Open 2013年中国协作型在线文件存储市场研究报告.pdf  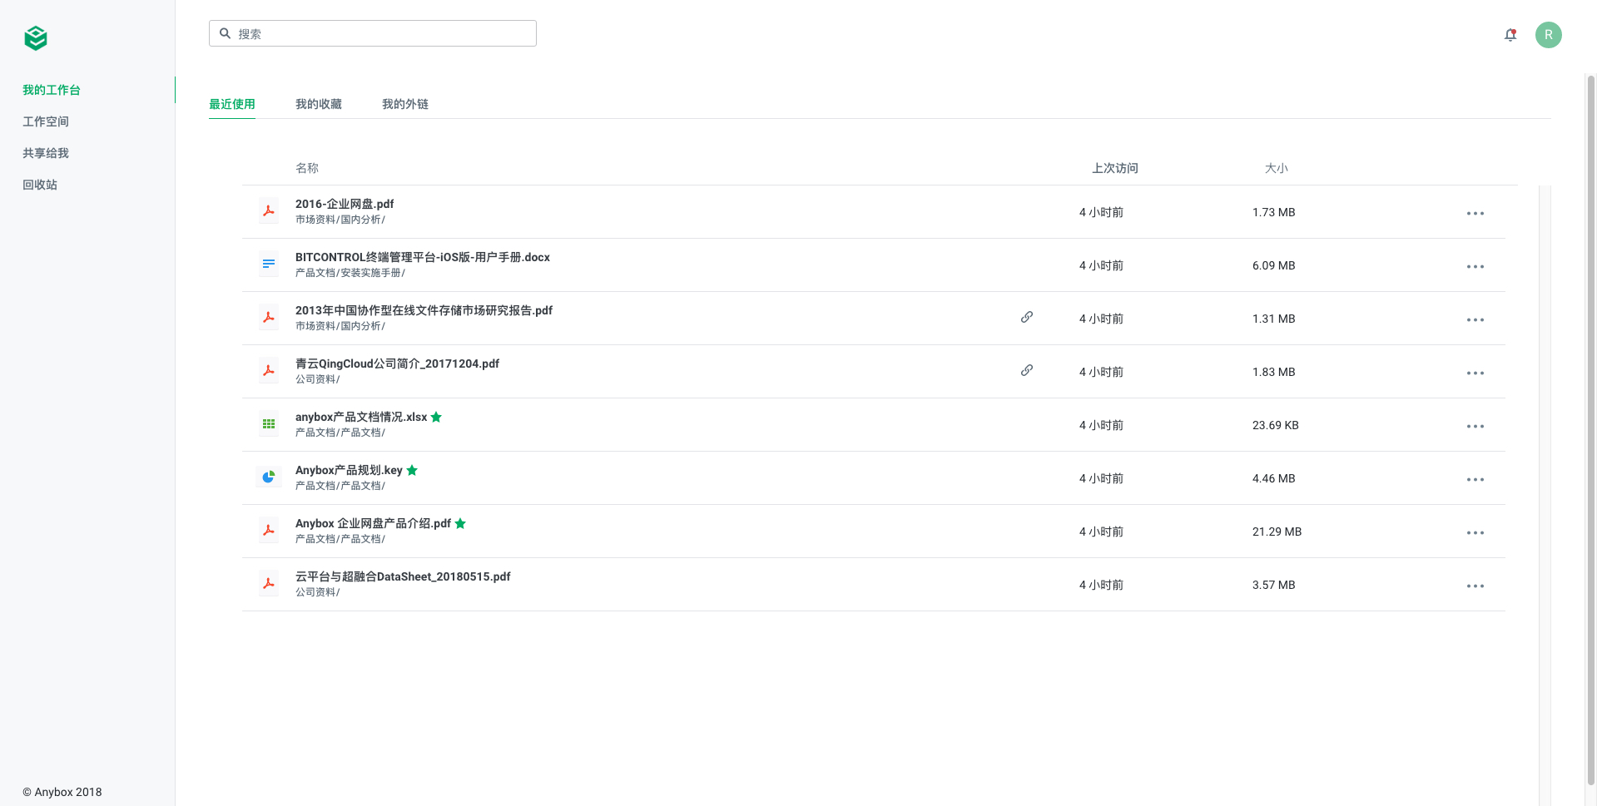click(424, 310)
